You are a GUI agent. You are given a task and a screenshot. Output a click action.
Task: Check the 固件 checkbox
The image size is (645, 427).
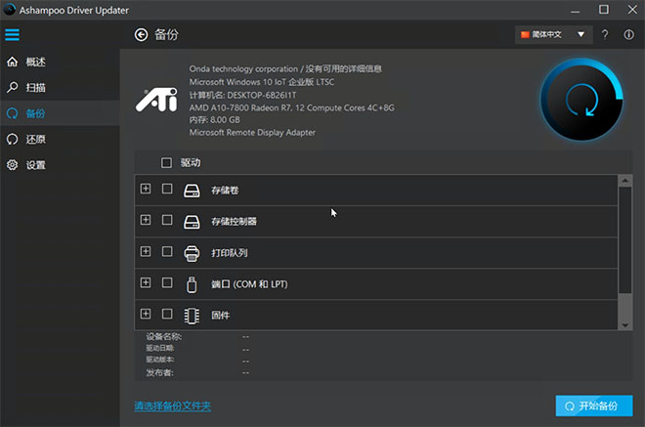(x=167, y=314)
